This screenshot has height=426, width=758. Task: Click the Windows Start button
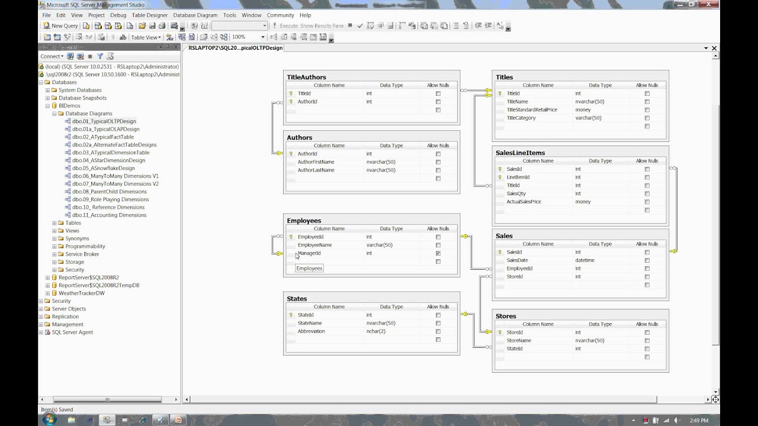(49, 419)
